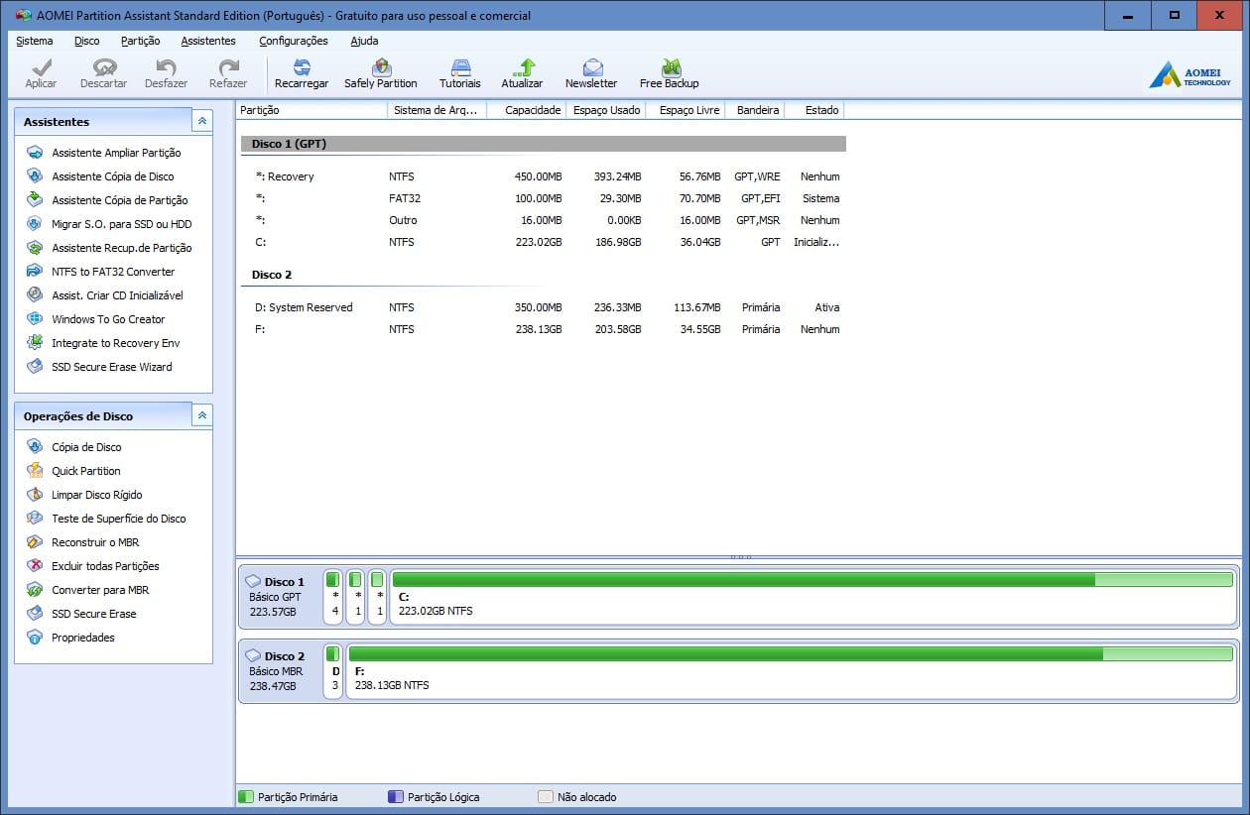This screenshot has height=815, width=1250.
Task: Click the Quick Partition icon
Action: coord(35,471)
